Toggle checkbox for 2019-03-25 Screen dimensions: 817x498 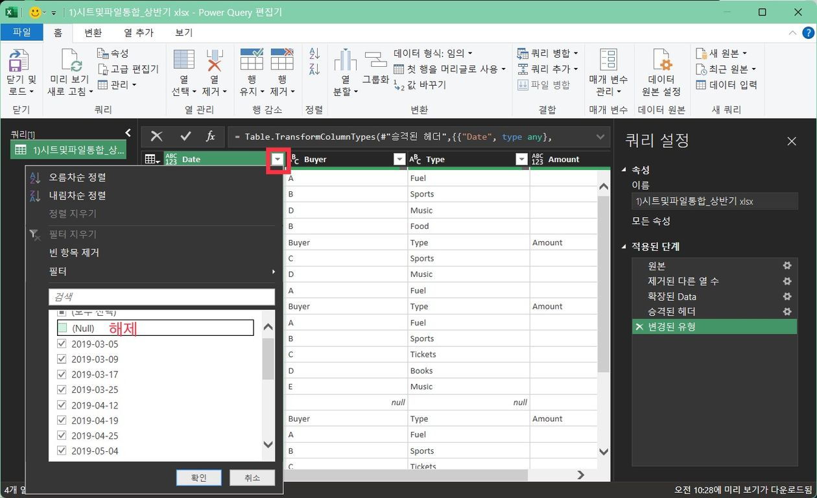coord(62,390)
